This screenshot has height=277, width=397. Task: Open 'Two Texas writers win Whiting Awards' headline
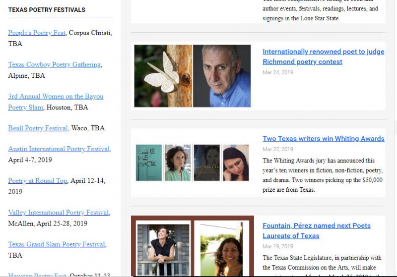[324, 139]
